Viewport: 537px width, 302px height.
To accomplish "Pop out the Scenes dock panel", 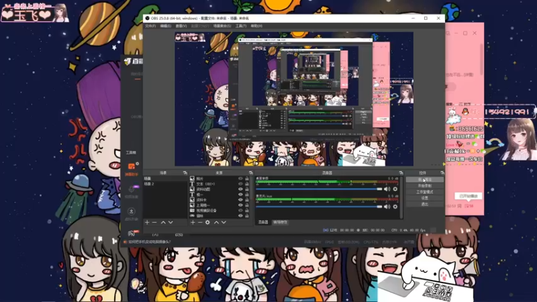I will point(185,173).
